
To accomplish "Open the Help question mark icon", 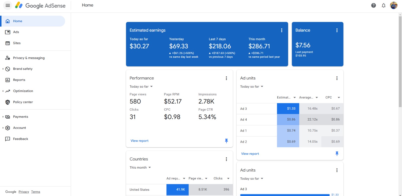I will pos(373,5).
